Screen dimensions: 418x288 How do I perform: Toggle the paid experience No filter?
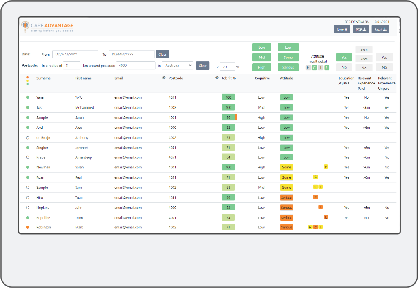click(364, 68)
